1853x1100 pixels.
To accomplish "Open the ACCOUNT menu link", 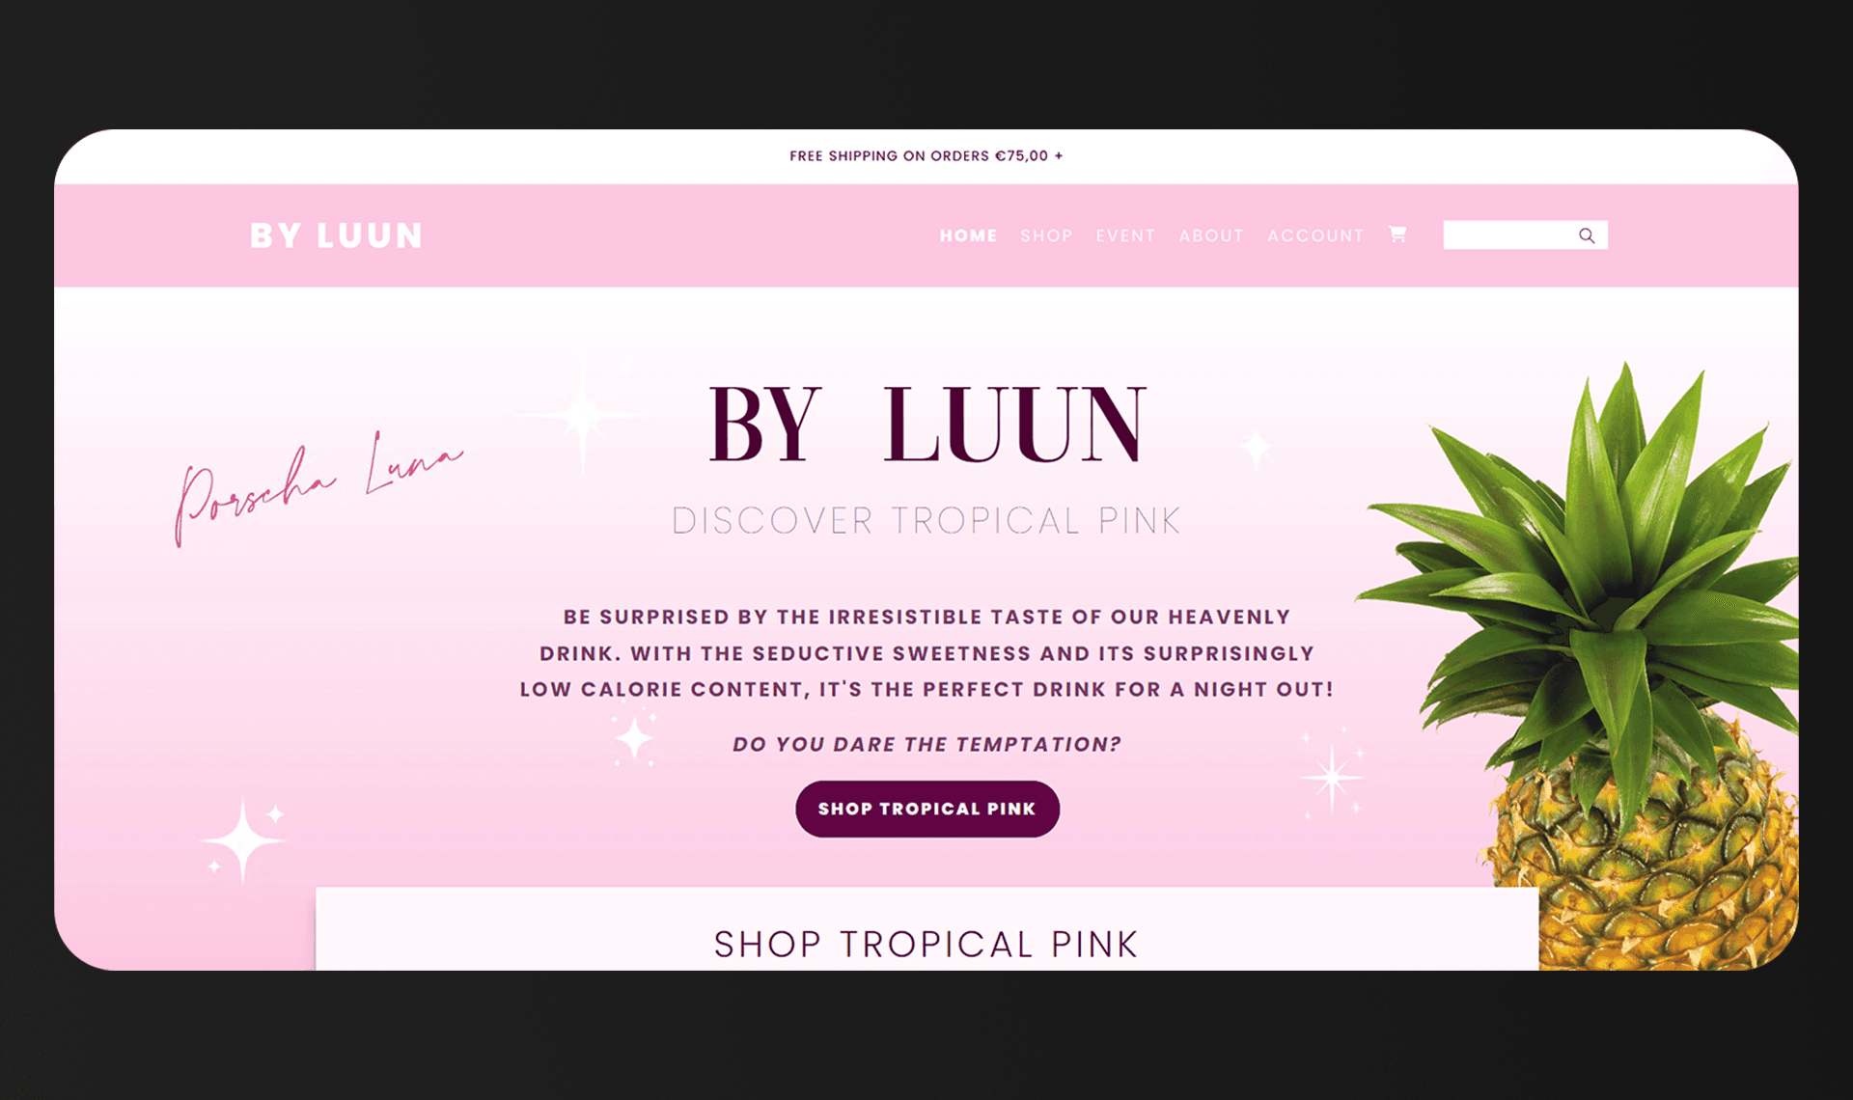I will click(x=1315, y=235).
